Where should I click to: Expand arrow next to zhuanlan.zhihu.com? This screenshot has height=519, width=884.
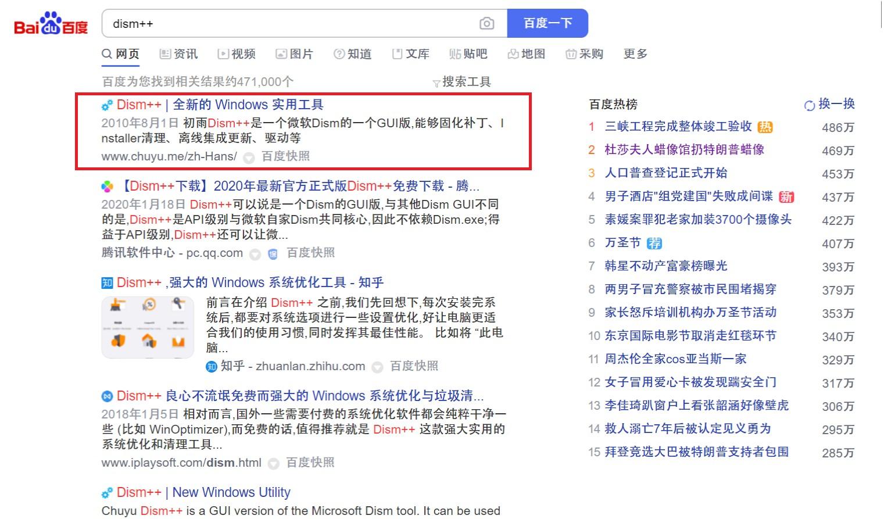pyautogui.click(x=377, y=367)
